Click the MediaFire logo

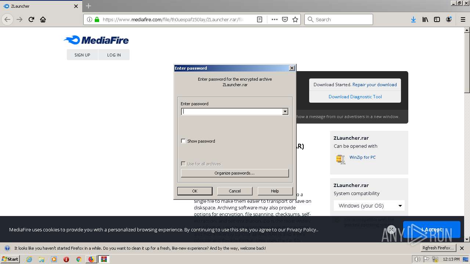96,40
